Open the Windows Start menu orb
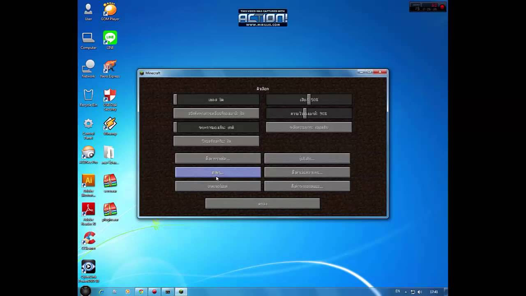526x296 pixels. pyautogui.click(x=85, y=291)
